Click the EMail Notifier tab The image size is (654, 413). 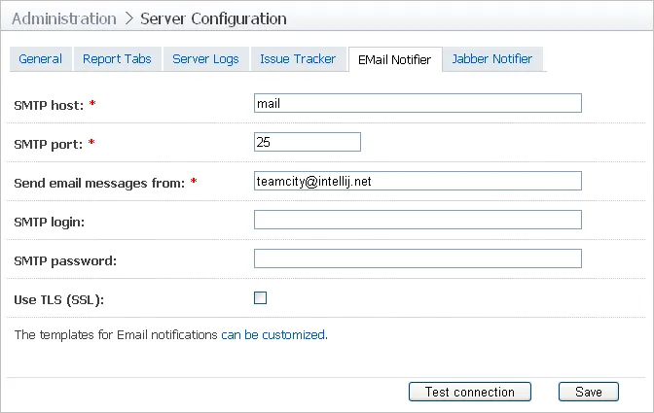pos(394,59)
